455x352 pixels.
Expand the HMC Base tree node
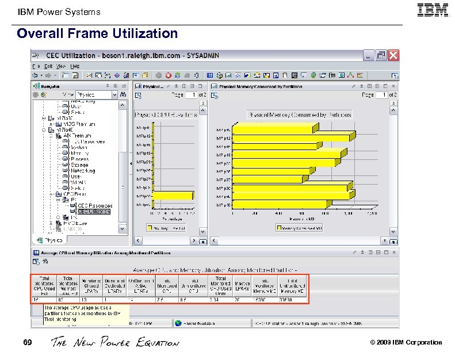51,223
